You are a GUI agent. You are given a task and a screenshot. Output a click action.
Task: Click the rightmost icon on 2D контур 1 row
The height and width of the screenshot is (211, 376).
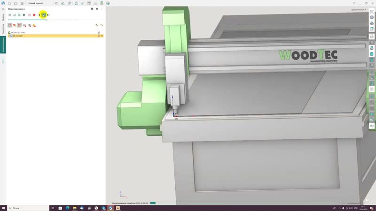(102, 36)
